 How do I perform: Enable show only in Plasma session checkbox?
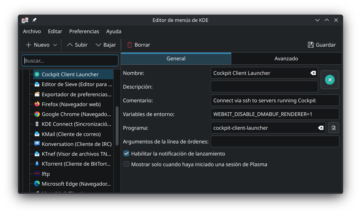pyautogui.click(x=126, y=164)
